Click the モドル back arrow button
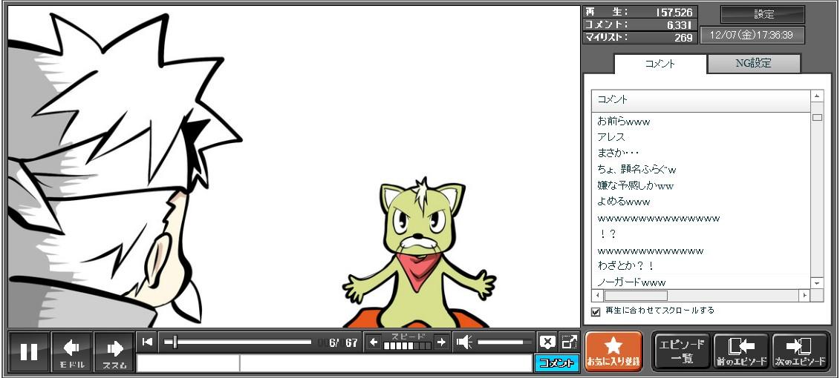This screenshot has height=378, width=840. [72, 351]
